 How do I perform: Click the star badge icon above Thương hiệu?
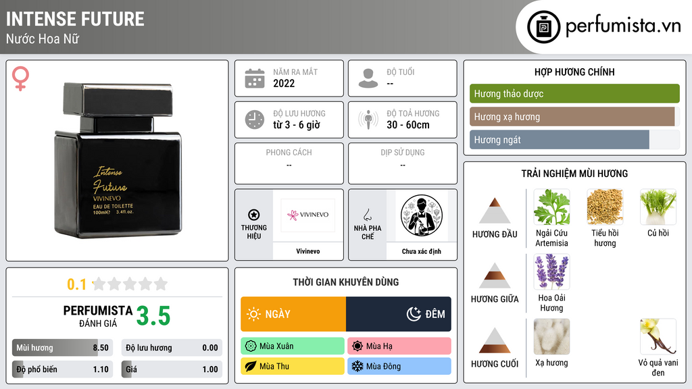[x=254, y=215]
